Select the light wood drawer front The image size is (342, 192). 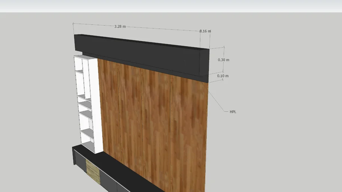(92, 171)
